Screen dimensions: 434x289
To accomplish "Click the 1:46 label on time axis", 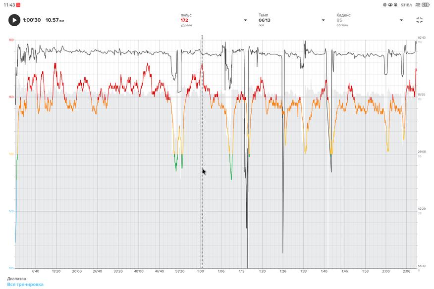I will [345, 271].
